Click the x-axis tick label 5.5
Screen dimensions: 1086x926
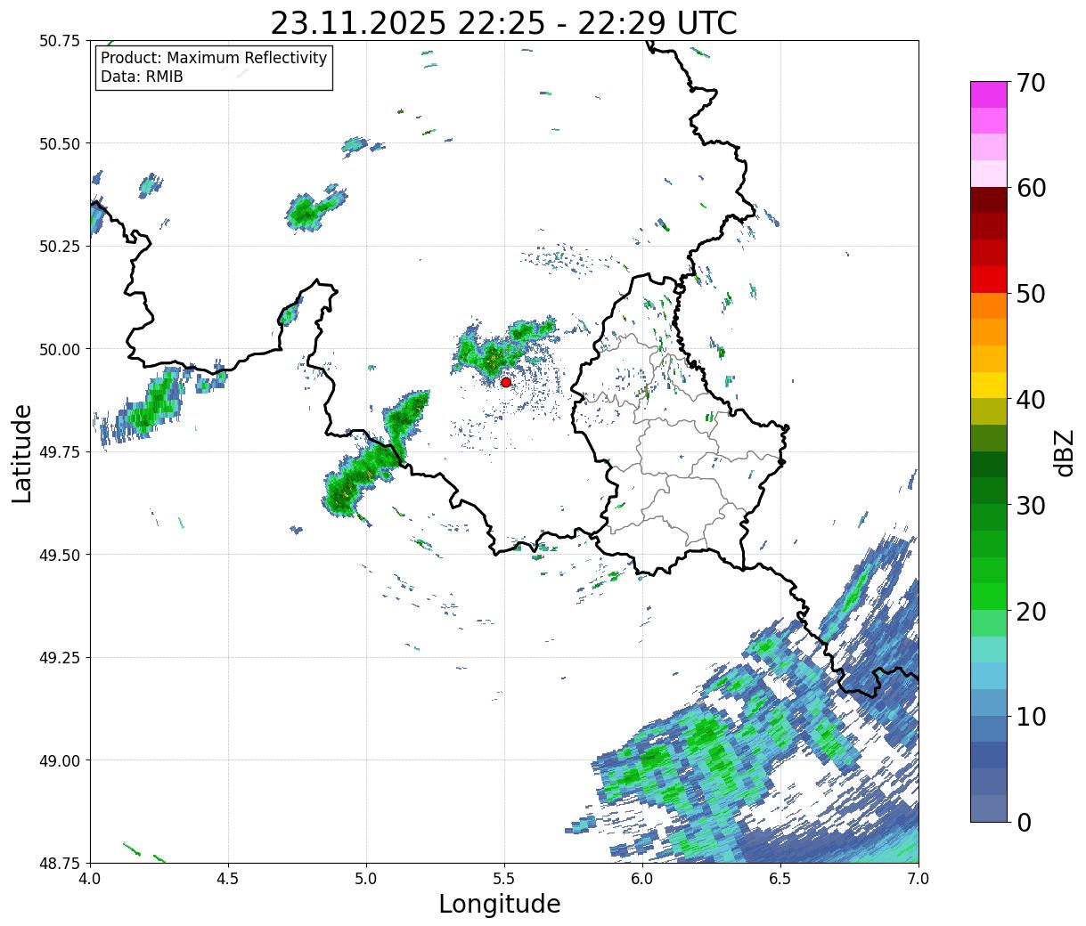click(504, 879)
